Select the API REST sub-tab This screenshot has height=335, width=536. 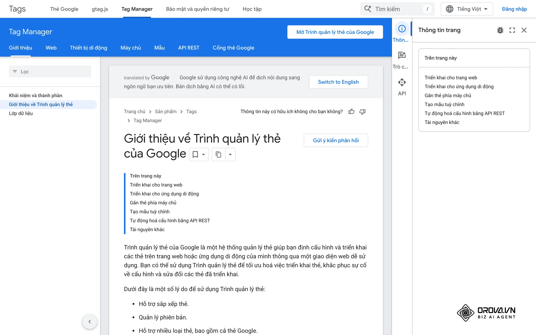click(189, 48)
